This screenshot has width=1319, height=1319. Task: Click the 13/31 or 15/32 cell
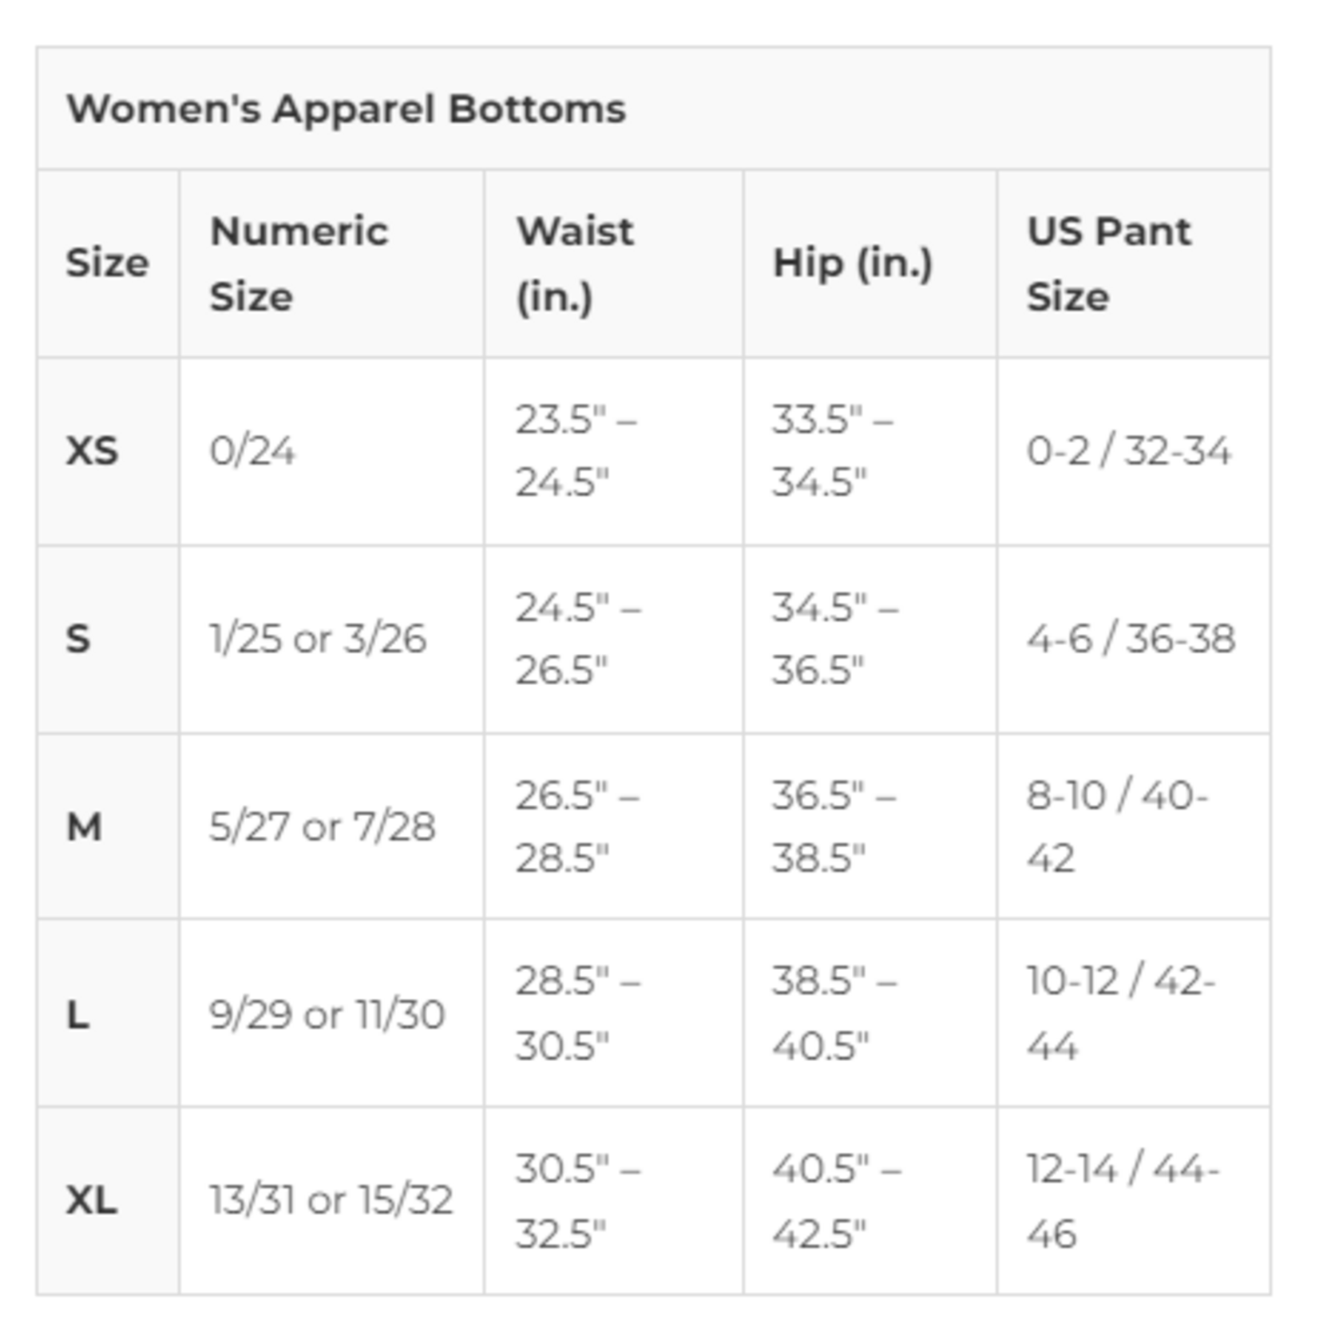coord(331,1200)
